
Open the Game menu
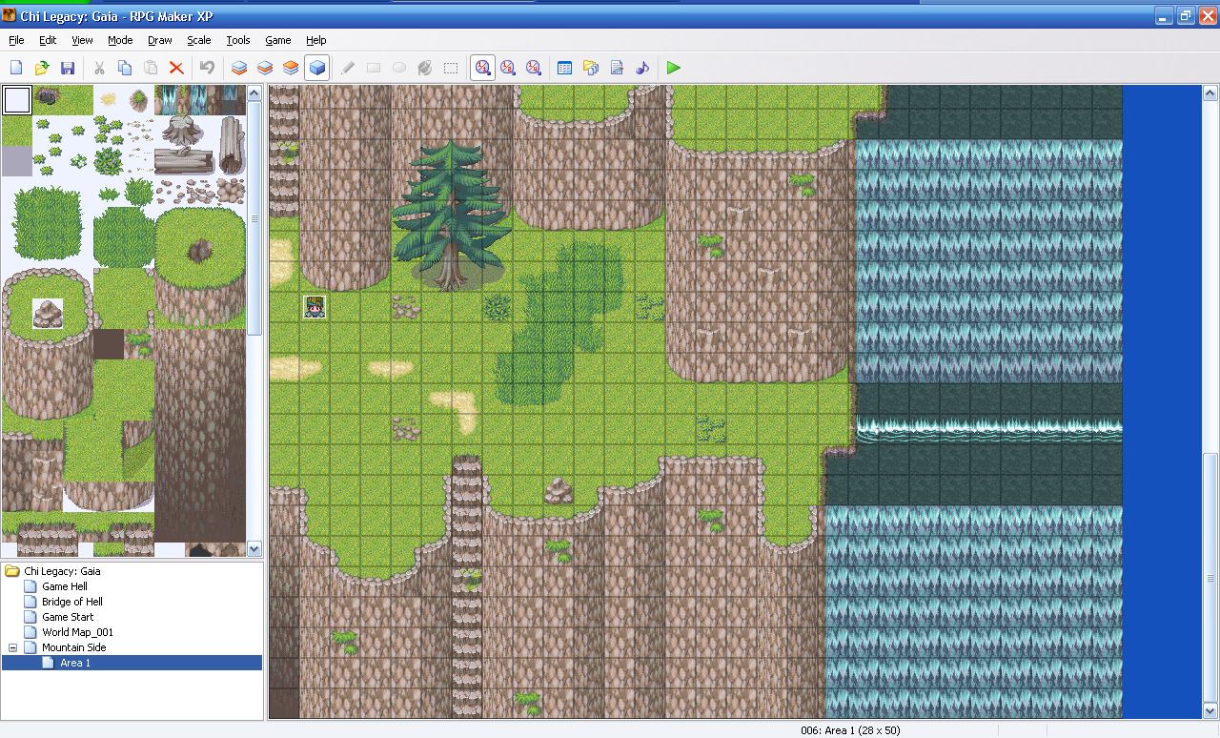[278, 40]
